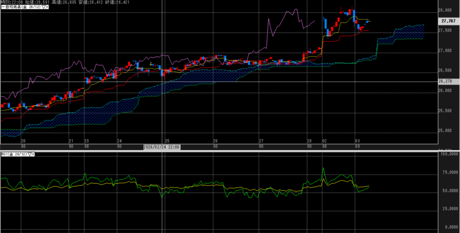
Task: Click the 25,500 price axis label
Action: (445, 111)
